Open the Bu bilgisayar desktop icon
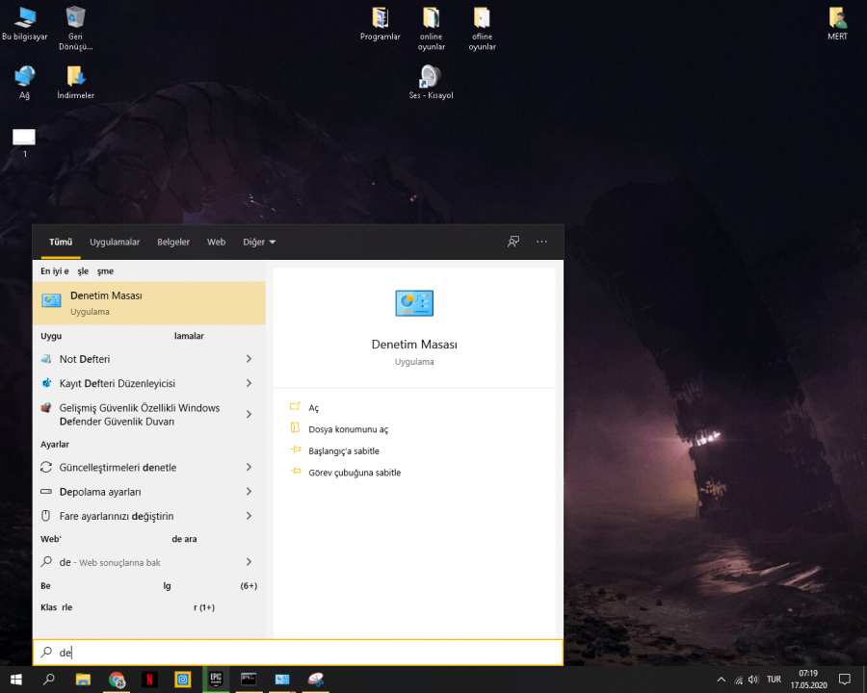 [25, 24]
